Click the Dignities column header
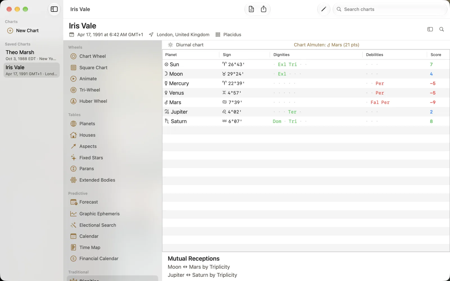This screenshot has height=281, width=450. pos(316,55)
